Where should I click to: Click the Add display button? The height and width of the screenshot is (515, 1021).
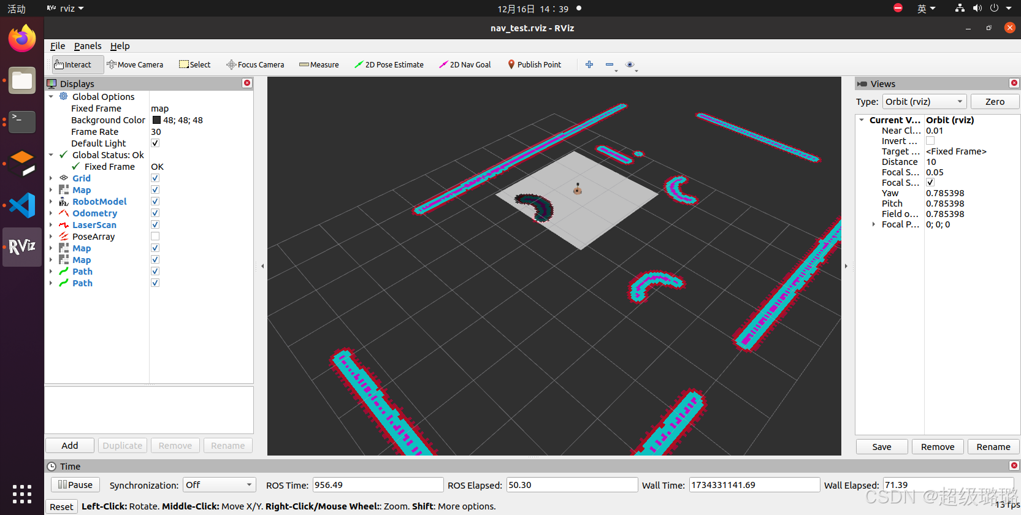70,446
